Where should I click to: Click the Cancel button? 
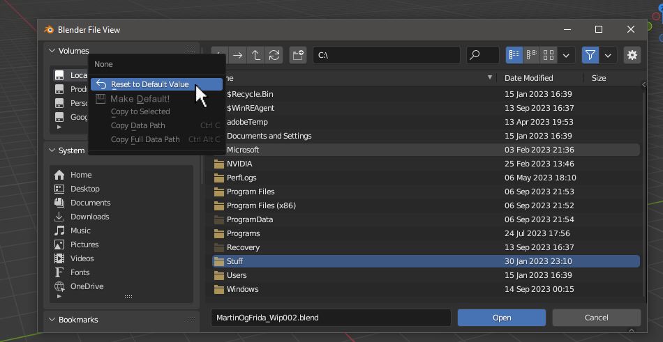click(x=597, y=318)
